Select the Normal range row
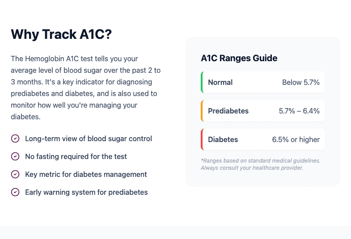 (263, 82)
